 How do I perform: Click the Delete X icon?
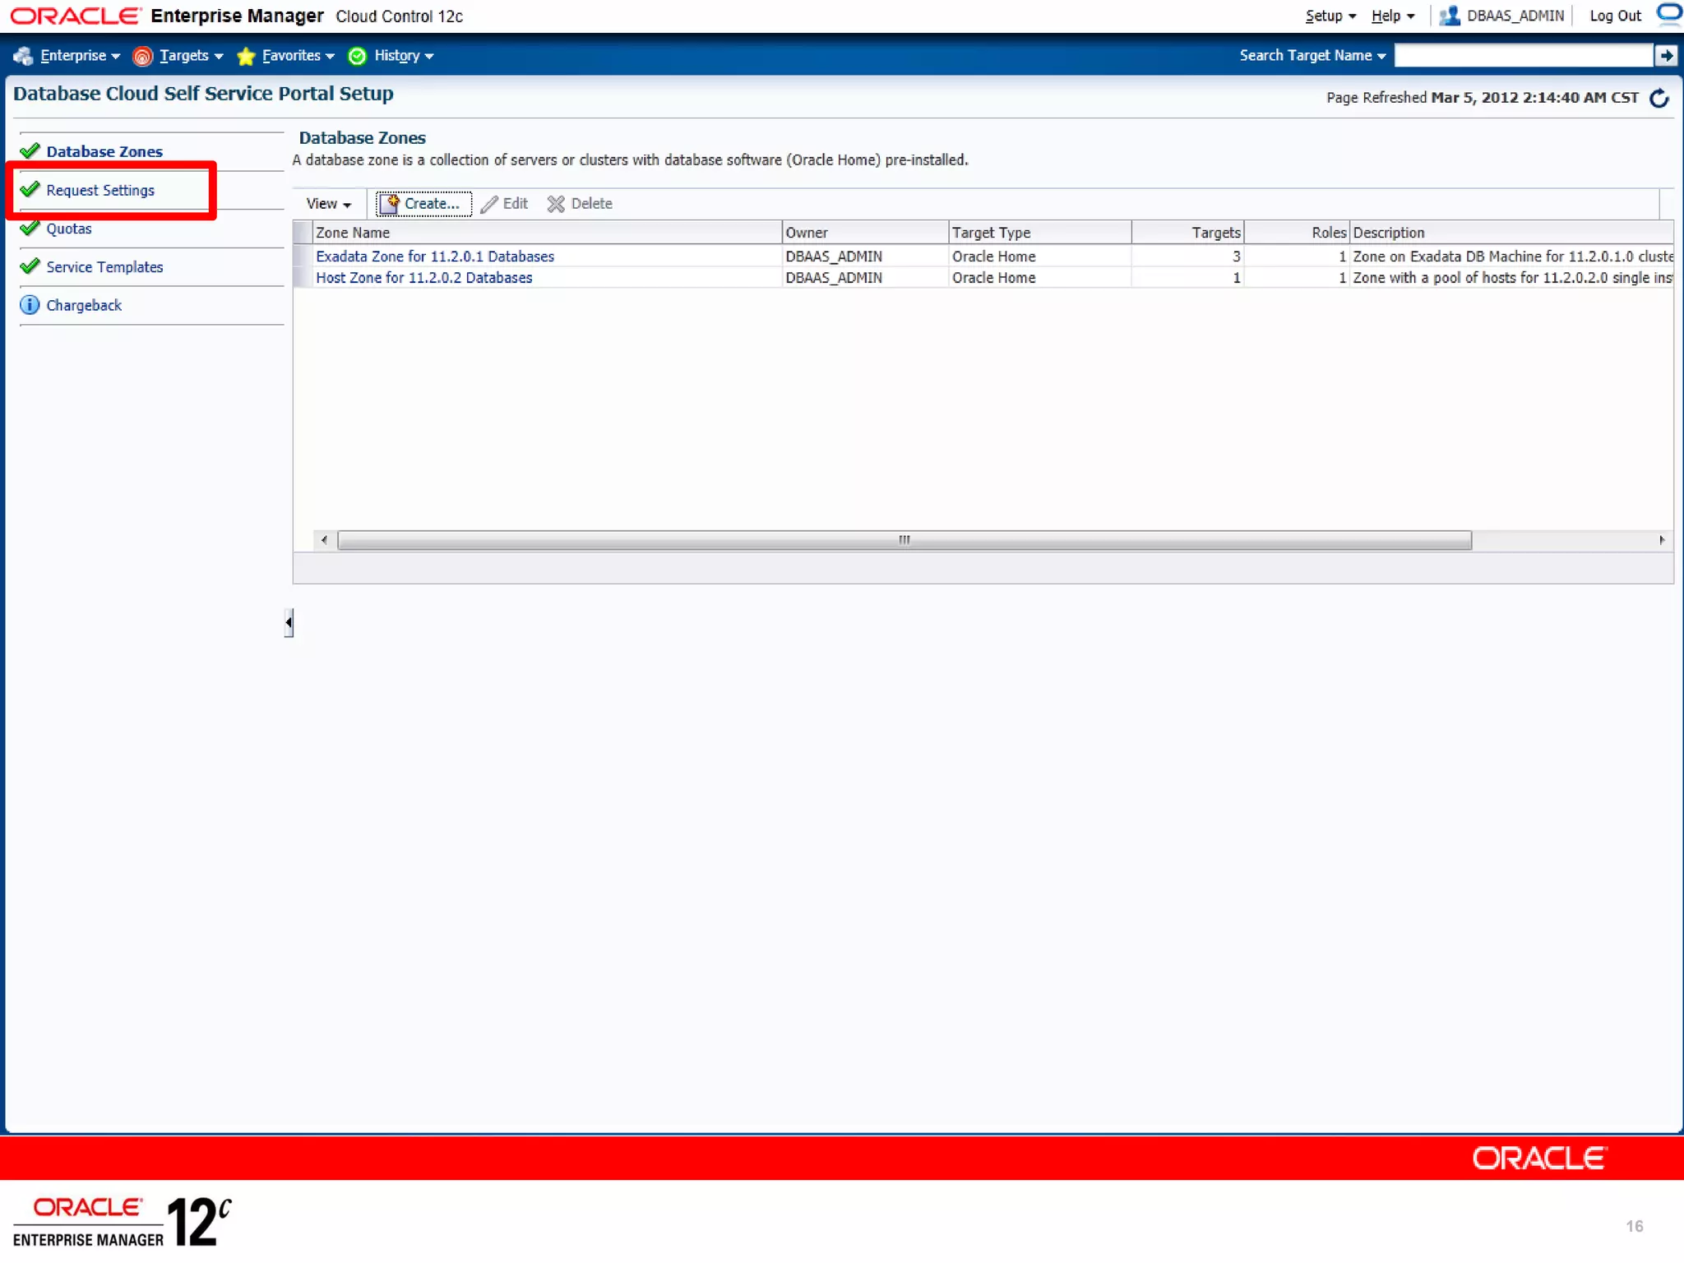pyautogui.click(x=556, y=204)
